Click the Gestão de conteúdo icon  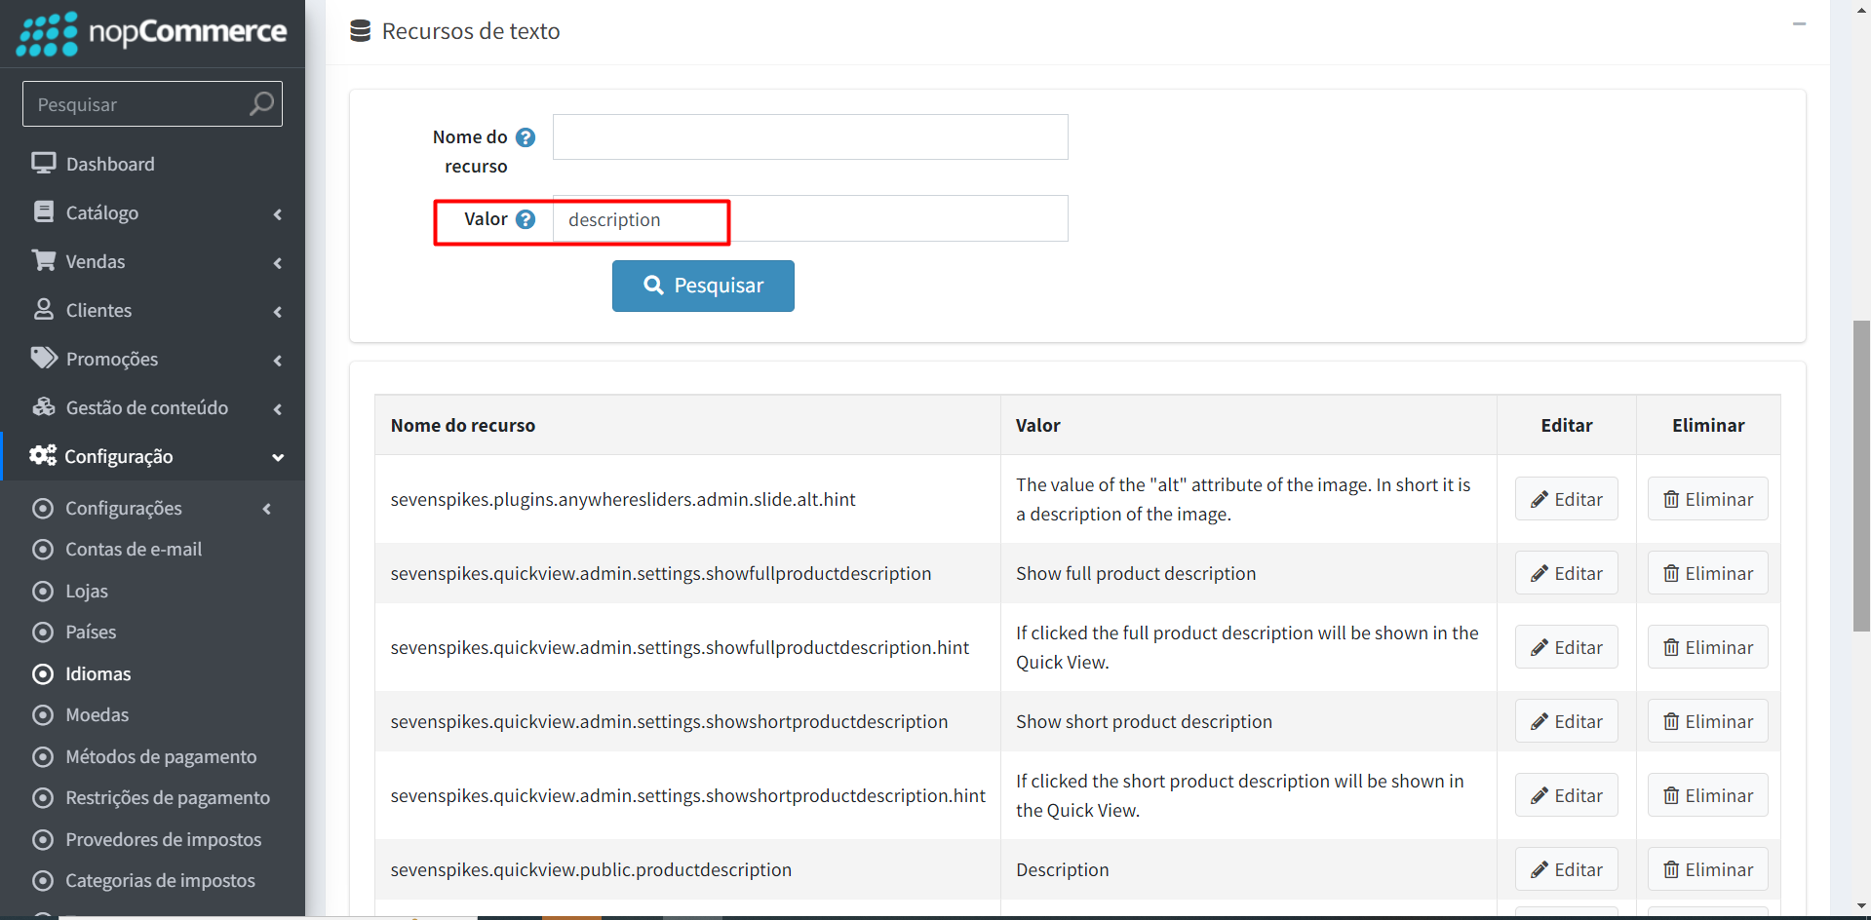pos(43,407)
